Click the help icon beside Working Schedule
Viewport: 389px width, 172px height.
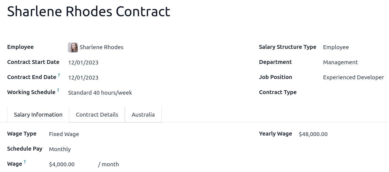click(58, 90)
